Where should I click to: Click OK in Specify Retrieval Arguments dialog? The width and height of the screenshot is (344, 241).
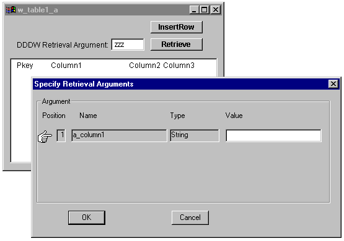tap(87, 218)
